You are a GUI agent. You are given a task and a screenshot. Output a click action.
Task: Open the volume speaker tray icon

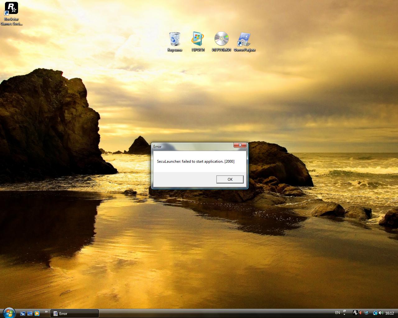click(381, 313)
